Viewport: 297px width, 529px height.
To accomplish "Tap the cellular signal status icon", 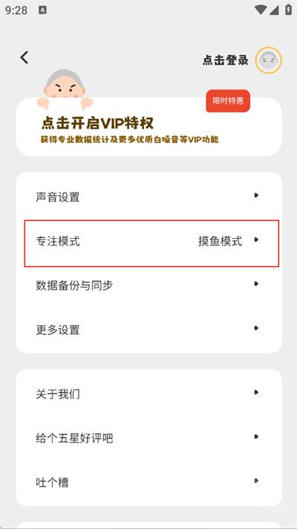I will (x=274, y=10).
